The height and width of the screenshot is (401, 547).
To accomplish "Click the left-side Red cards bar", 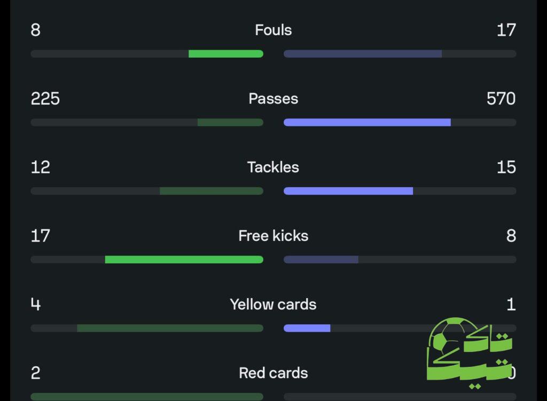I will (147, 397).
